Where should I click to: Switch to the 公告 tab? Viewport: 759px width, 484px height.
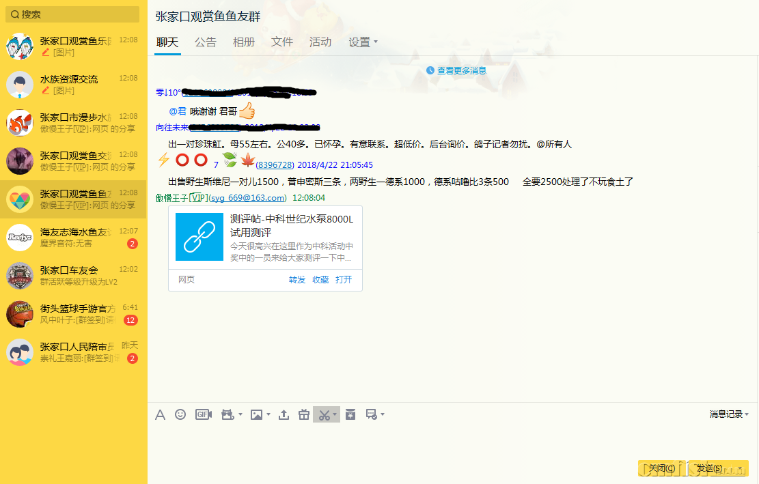pyautogui.click(x=205, y=42)
